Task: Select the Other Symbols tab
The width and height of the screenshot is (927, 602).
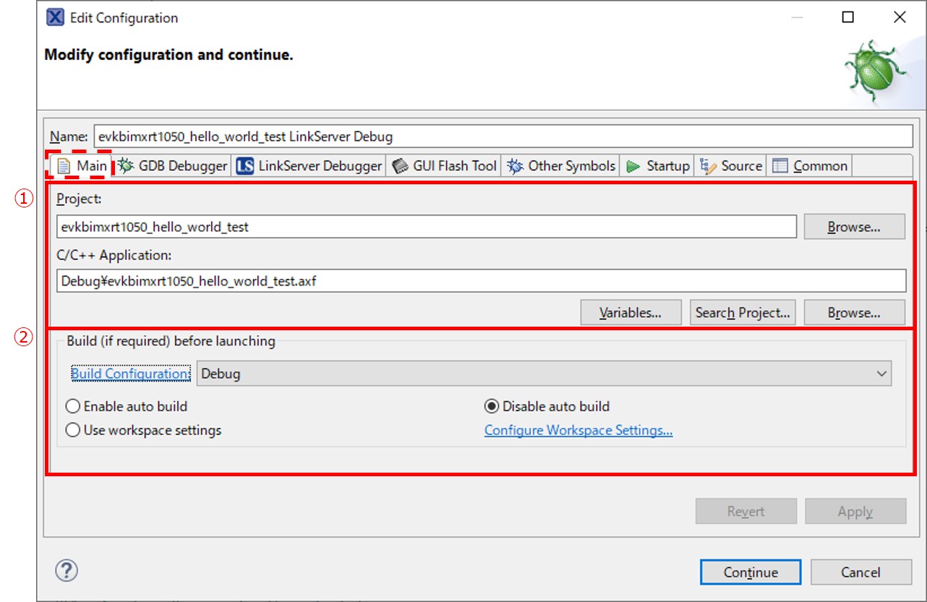Action: click(561, 166)
